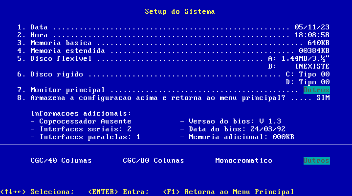Pick the highlighted Outros option in bottom list
Viewport: 352px width, 196px height.
point(316,160)
